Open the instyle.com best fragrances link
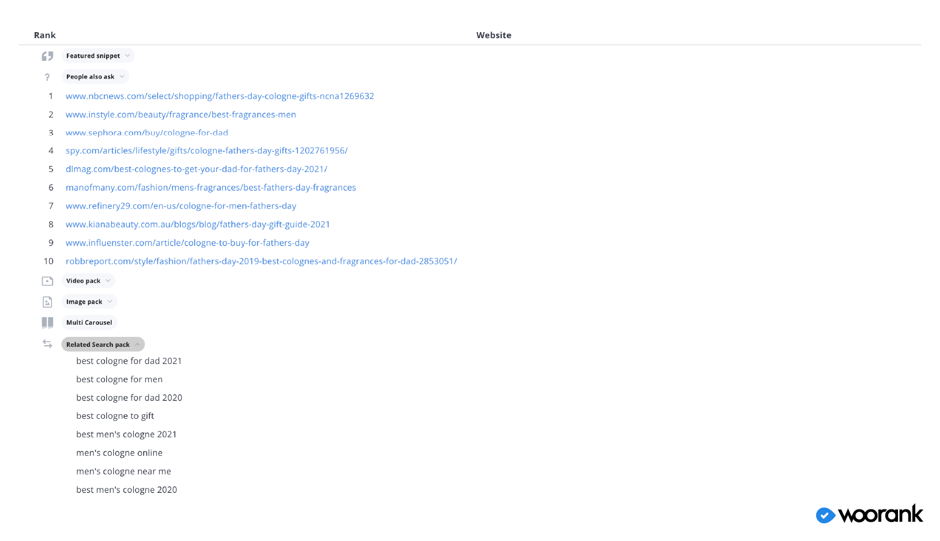 [x=181, y=115]
